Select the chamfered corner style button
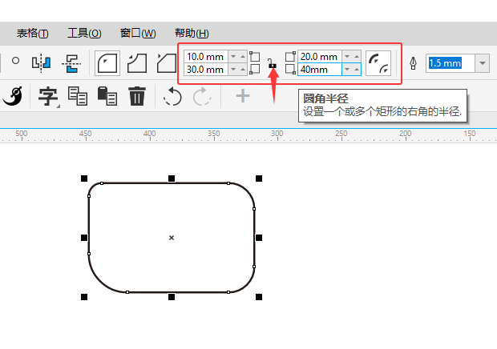The height and width of the screenshot is (349, 497). (167, 63)
